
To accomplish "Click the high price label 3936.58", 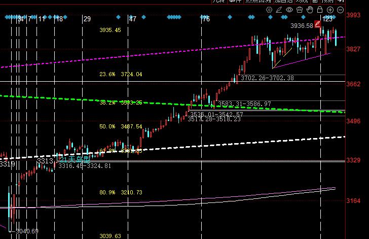I will click(x=302, y=26).
